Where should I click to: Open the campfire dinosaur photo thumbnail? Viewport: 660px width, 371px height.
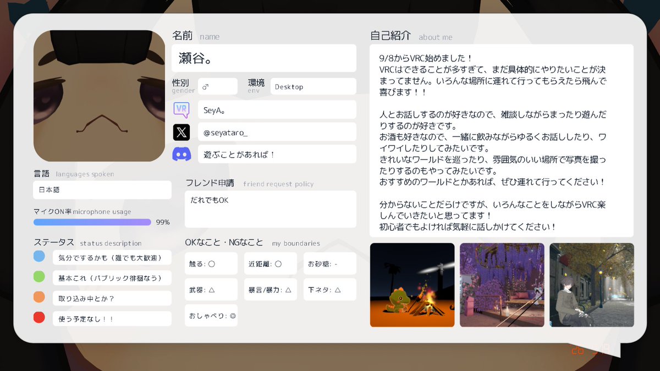[413, 285]
